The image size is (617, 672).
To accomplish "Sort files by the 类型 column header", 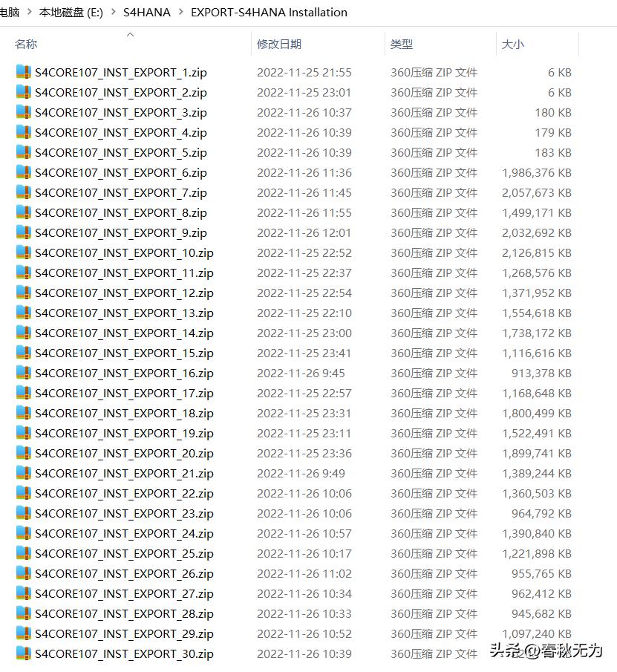I will coord(402,44).
